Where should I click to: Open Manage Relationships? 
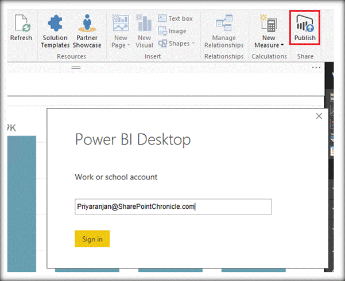(224, 32)
